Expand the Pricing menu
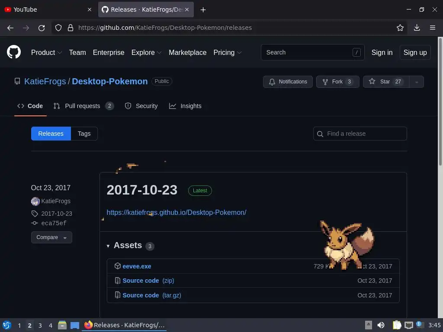Image resolution: width=443 pixels, height=332 pixels. click(x=228, y=52)
